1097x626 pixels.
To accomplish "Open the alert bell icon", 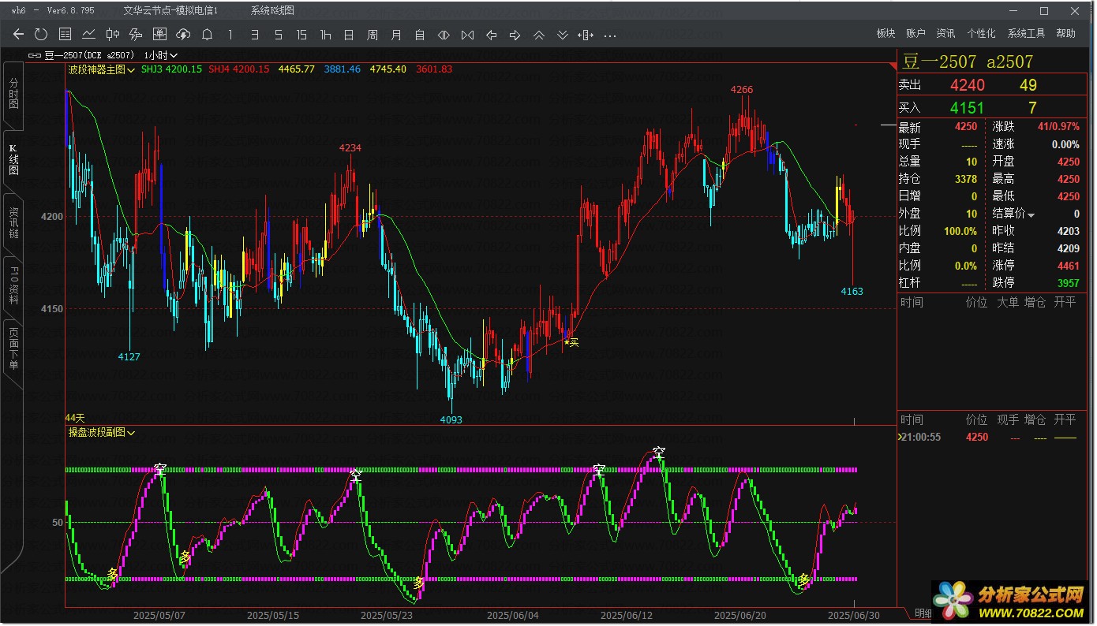I will pos(207,34).
